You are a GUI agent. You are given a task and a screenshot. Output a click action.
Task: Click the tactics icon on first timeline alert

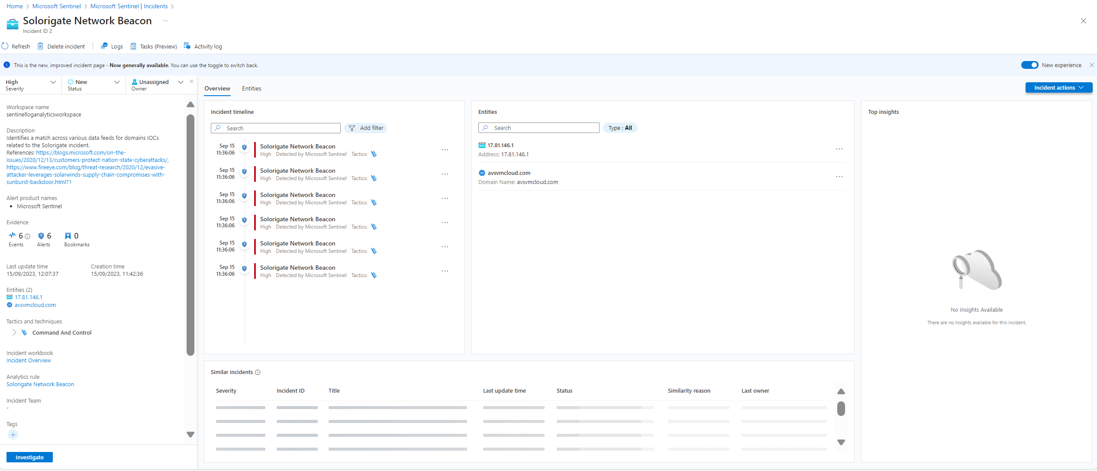(374, 154)
